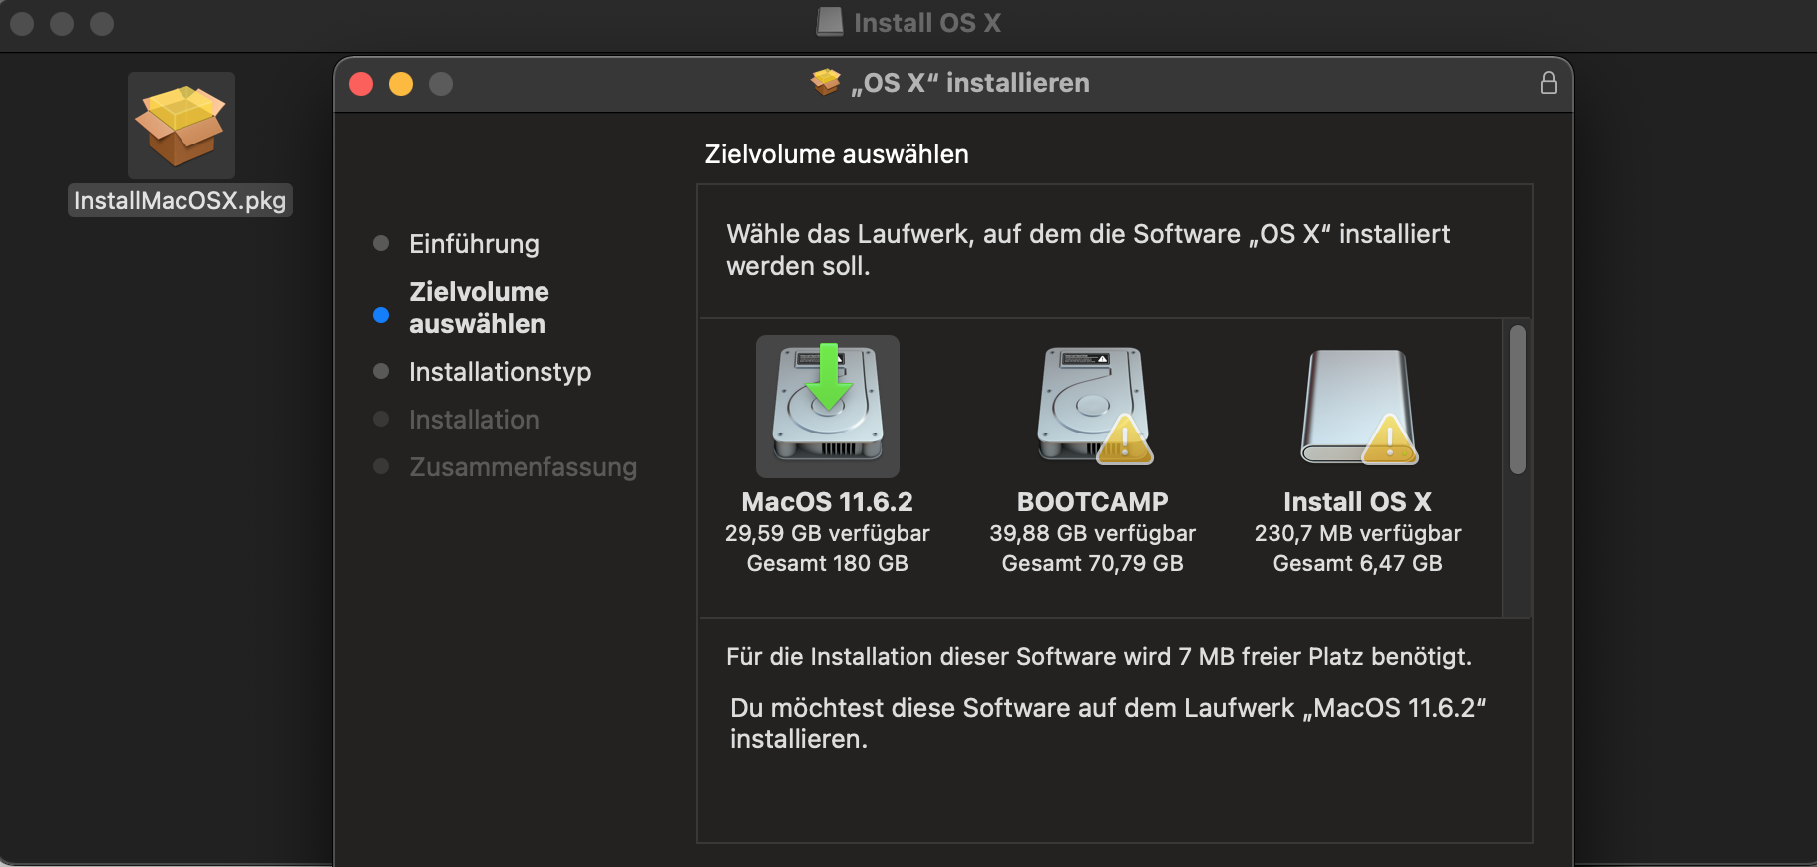The width and height of the screenshot is (1817, 867).
Task: Click the lock icon in installer title bar
Action: (1548, 83)
